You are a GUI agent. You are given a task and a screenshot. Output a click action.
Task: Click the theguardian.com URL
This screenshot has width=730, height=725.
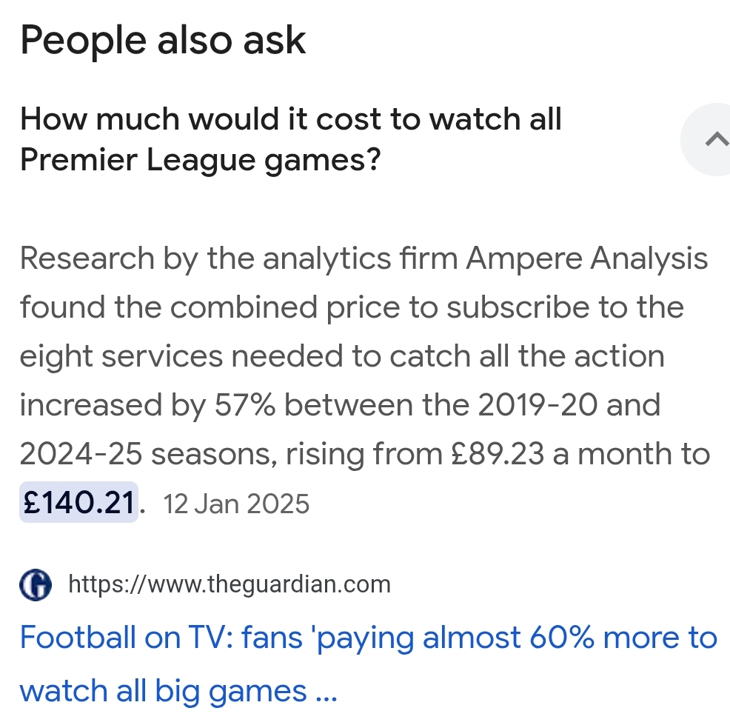pyautogui.click(x=229, y=585)
